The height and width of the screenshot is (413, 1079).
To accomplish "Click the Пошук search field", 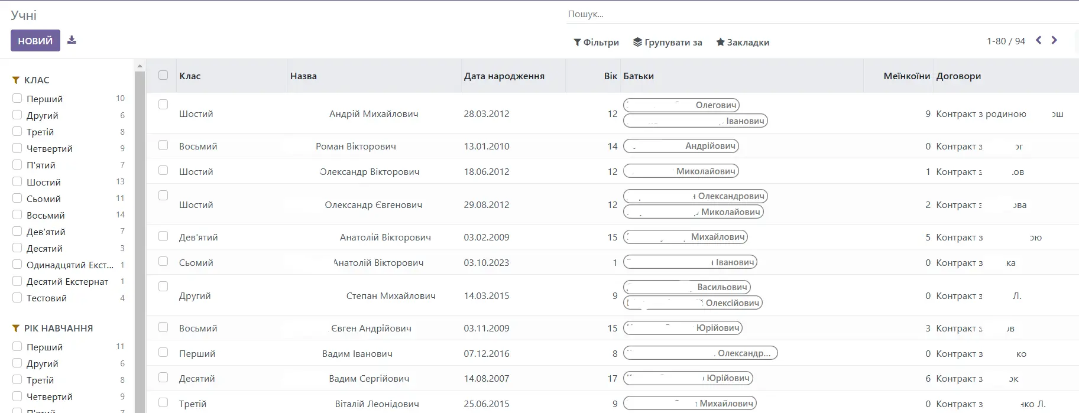I will click(x=822, y=14).
